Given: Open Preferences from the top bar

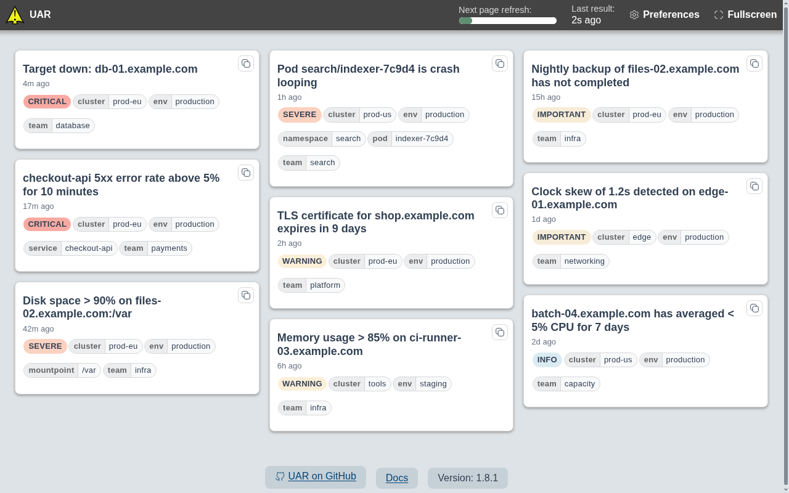Looking at the screenshot, I should coord(664,15).
